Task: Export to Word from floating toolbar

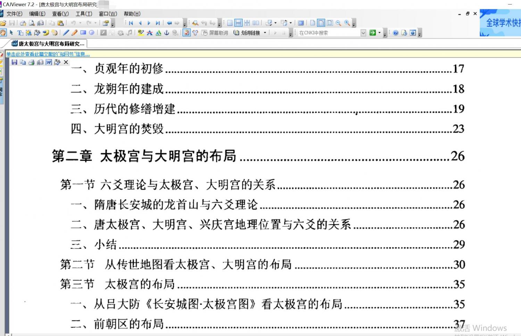Action: click(x=49, y=62)
